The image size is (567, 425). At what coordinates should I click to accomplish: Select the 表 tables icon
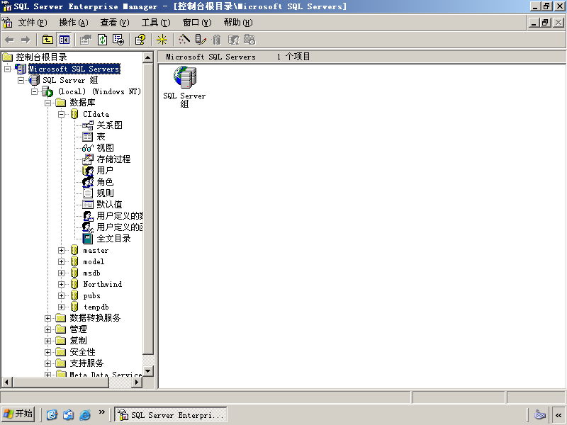[87, 137]
